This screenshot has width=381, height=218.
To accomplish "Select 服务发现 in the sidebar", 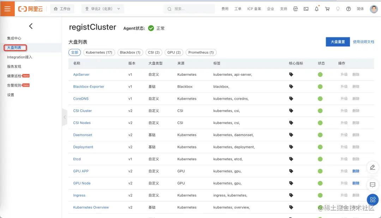I will [x=14, y=67].
